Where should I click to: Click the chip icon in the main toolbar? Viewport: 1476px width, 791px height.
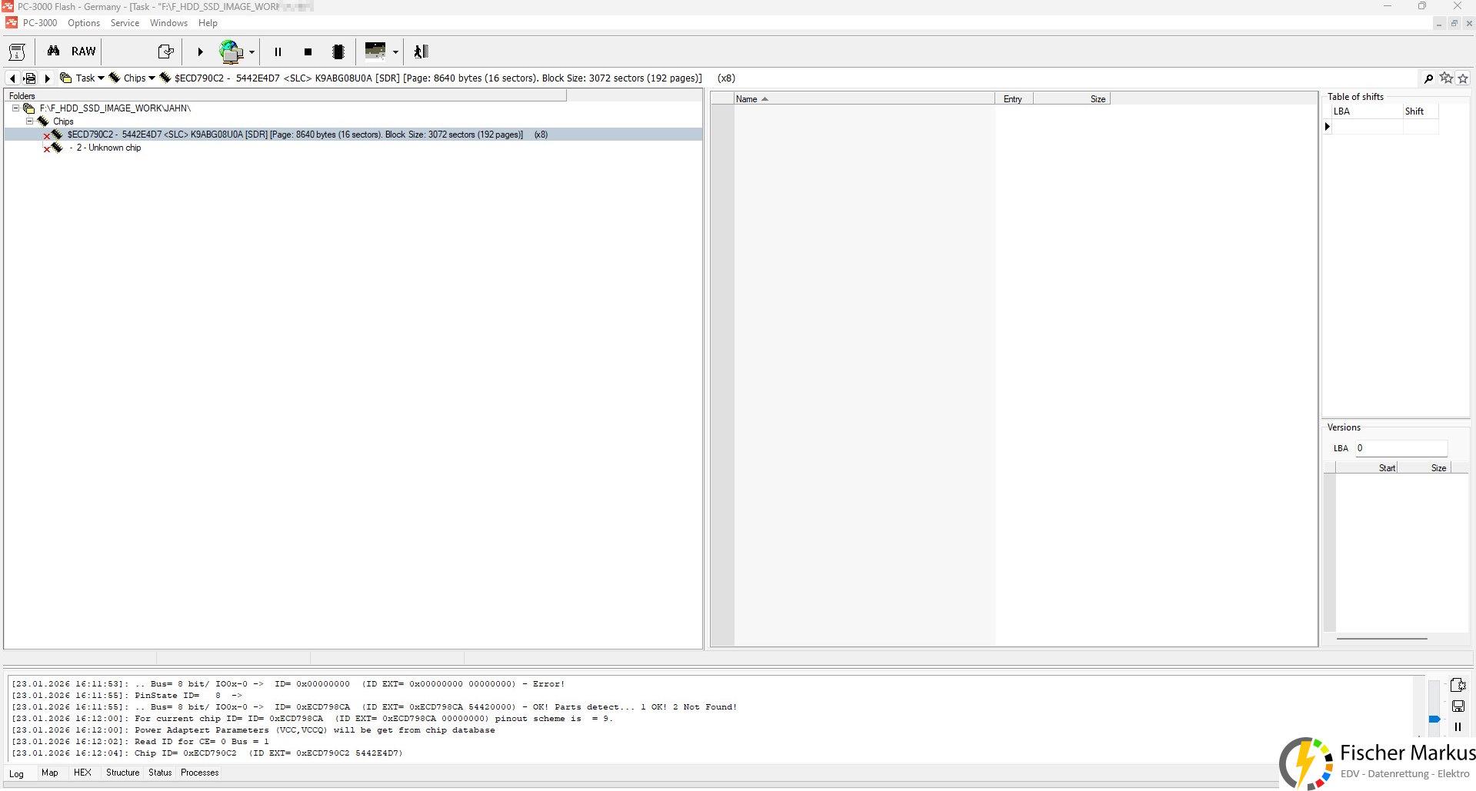tap(338, 52)
